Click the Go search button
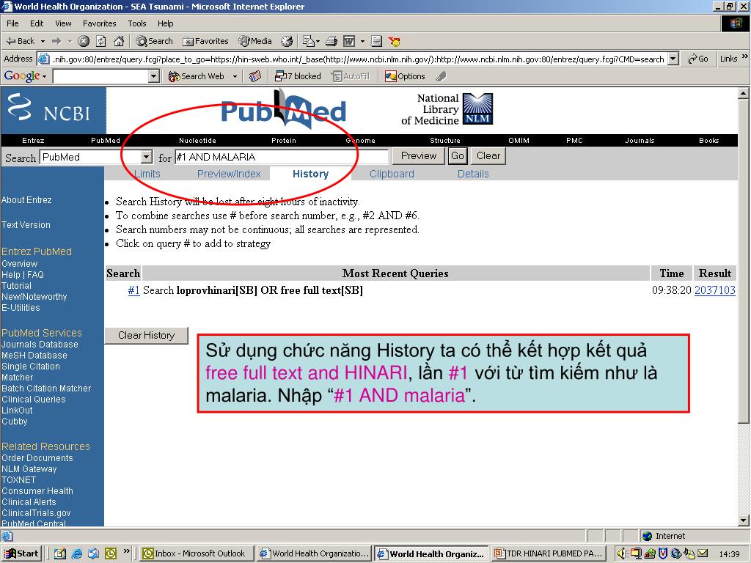Screen dimensions: 751x563 tap(458, 156)
